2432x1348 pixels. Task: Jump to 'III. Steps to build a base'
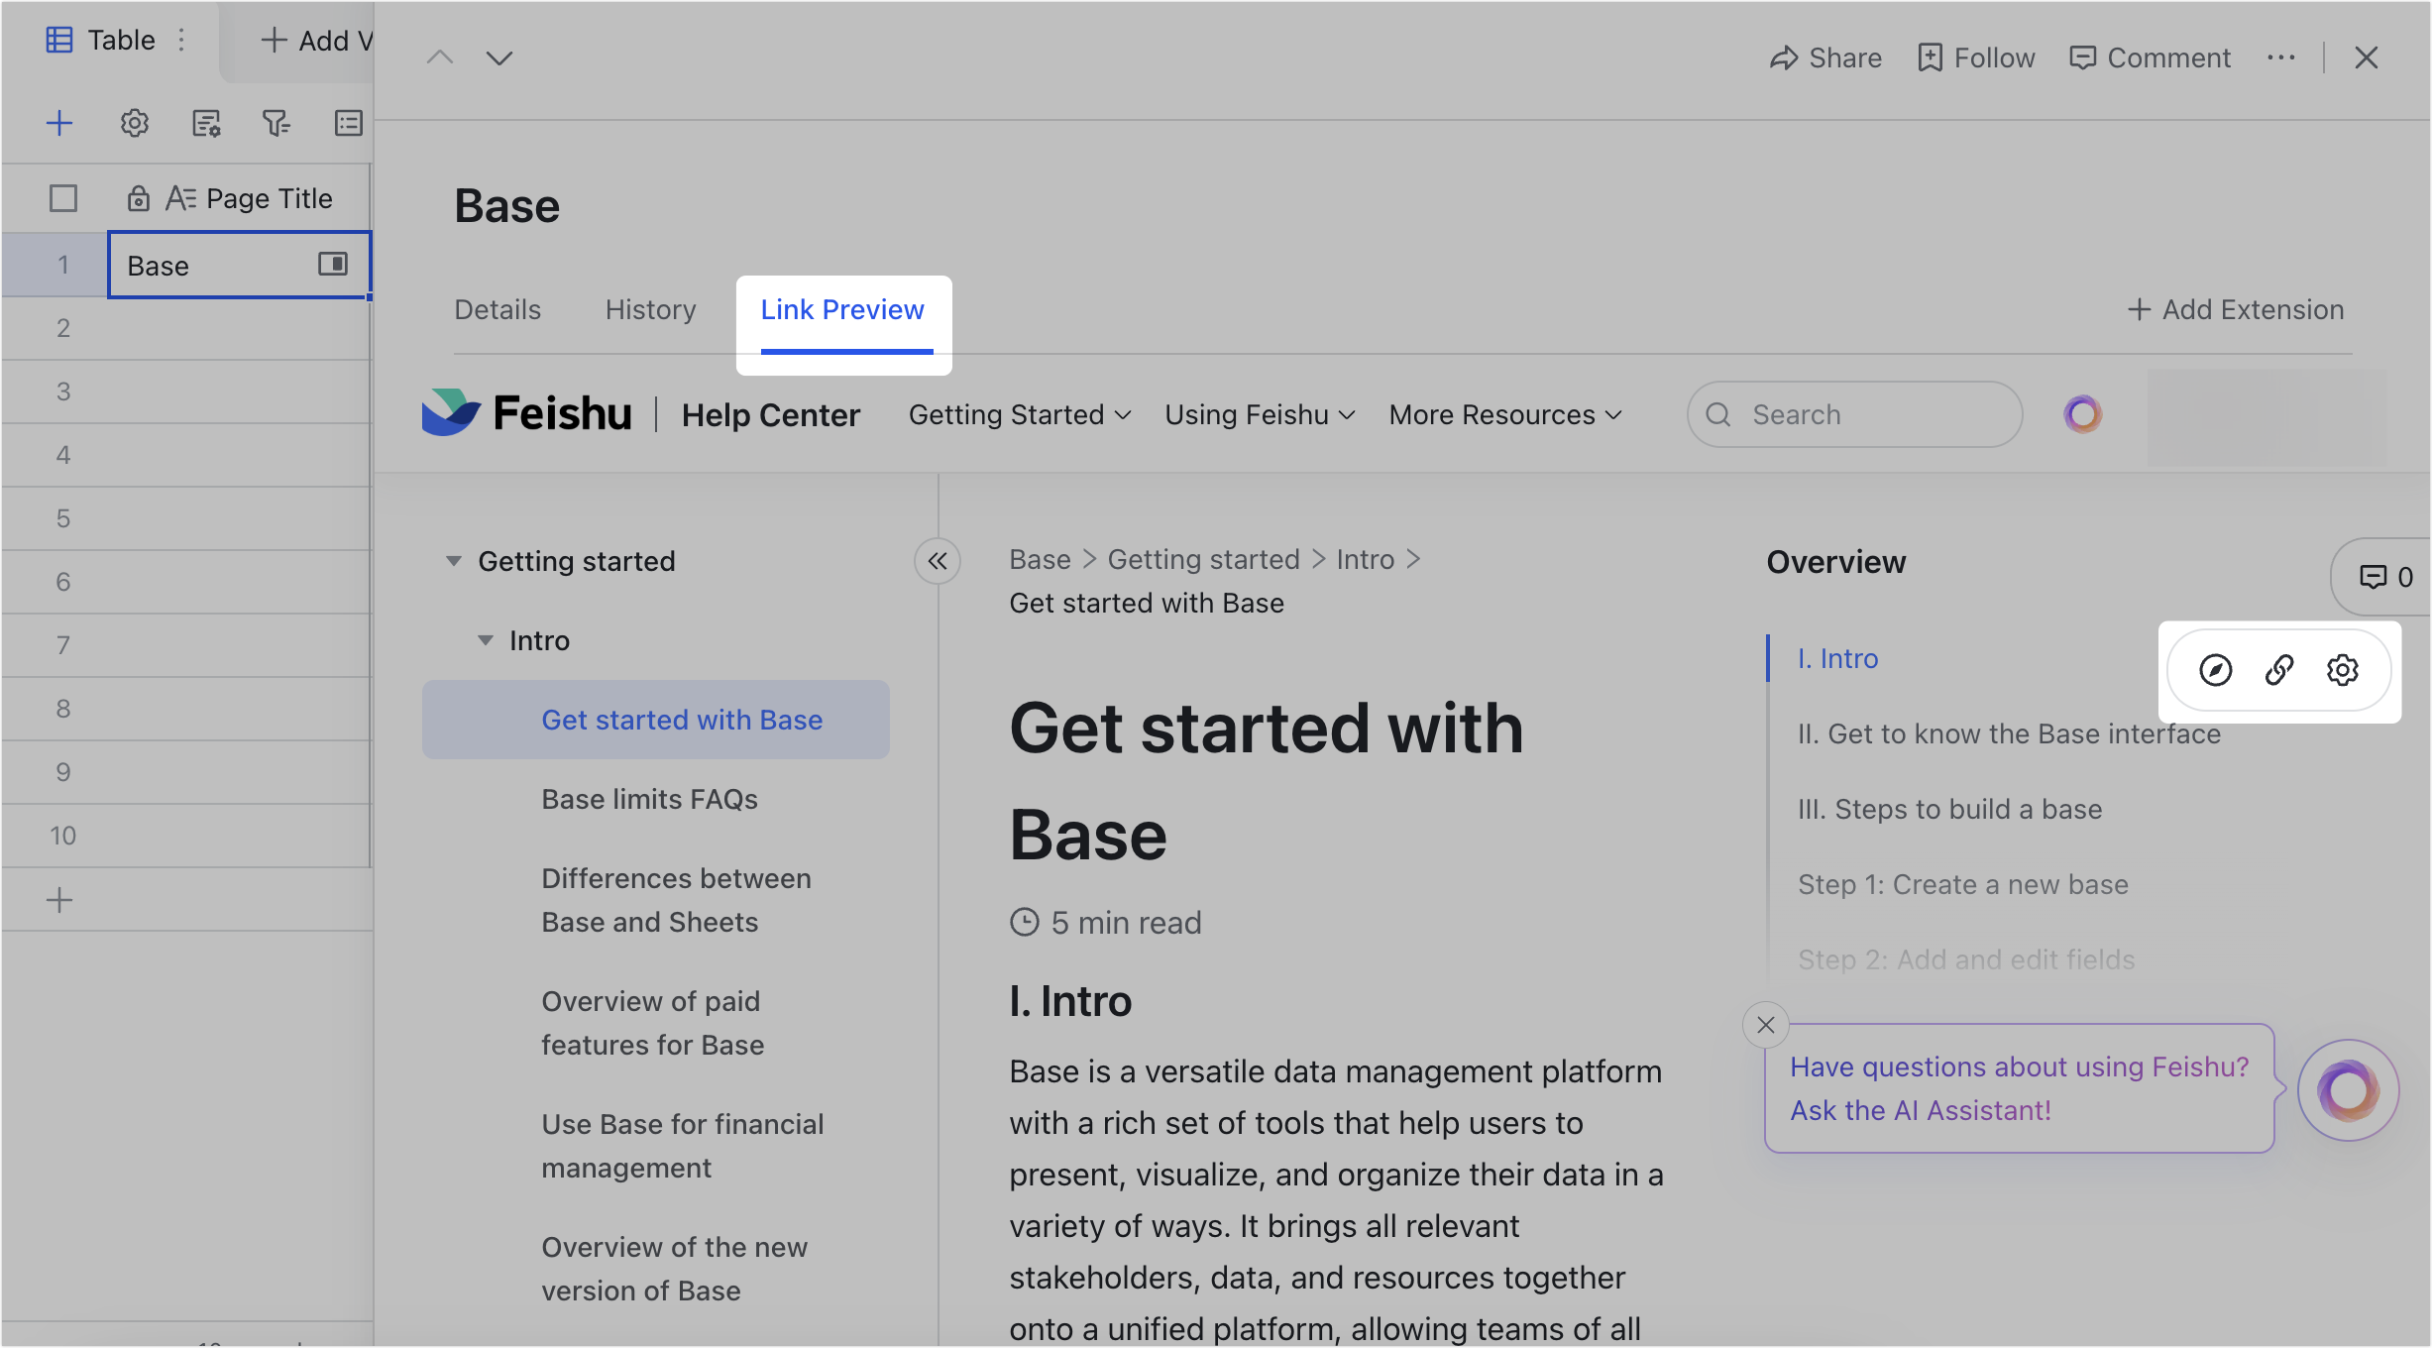pos(1949,809)
